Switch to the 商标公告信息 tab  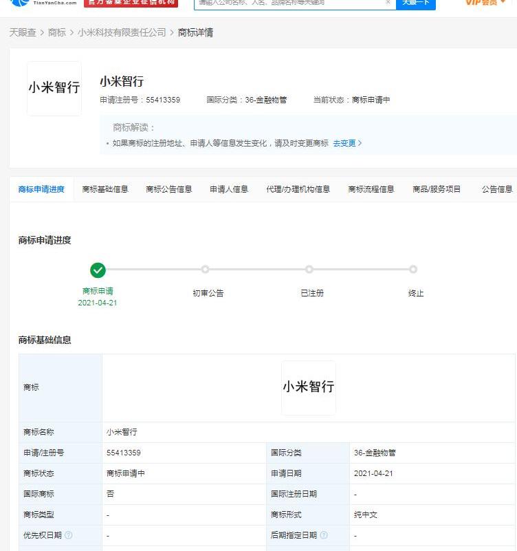coord(169,189)
